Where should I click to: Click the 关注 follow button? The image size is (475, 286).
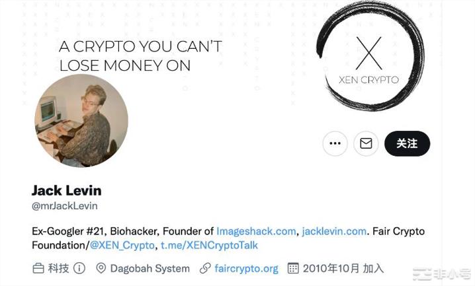(x=407, y=143)
